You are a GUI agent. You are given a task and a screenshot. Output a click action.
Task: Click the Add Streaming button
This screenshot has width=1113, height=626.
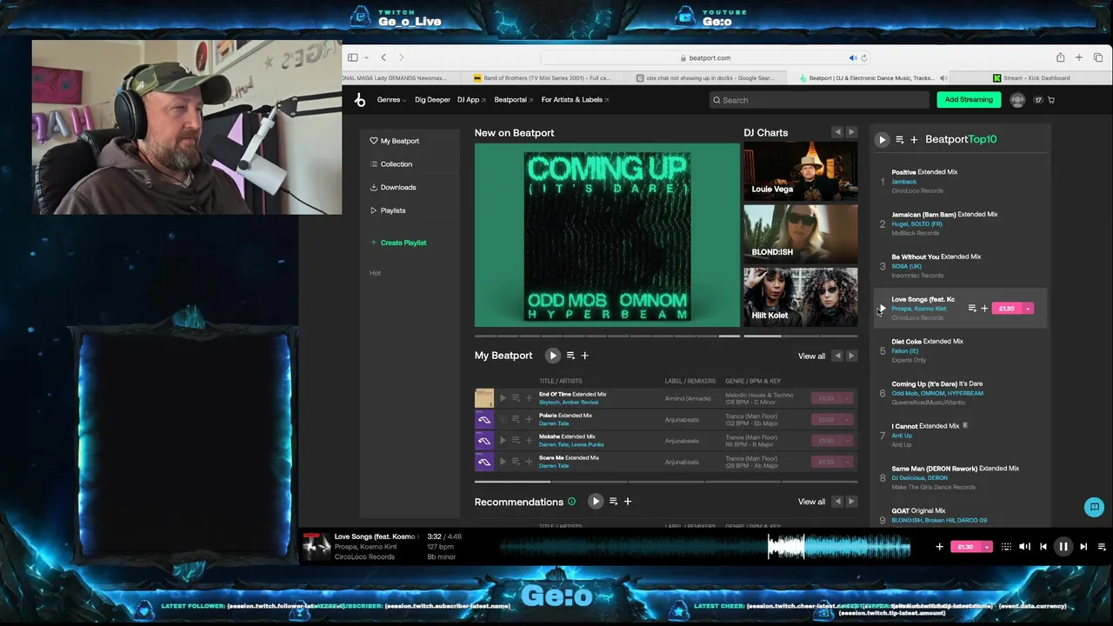coord(969,100)
